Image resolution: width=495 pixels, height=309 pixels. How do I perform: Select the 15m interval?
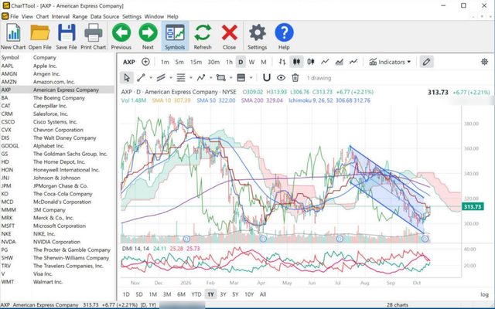pos(196,62)
